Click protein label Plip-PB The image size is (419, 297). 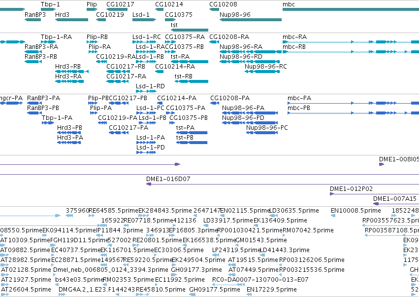pyautogui.click(x=98, y=98)
